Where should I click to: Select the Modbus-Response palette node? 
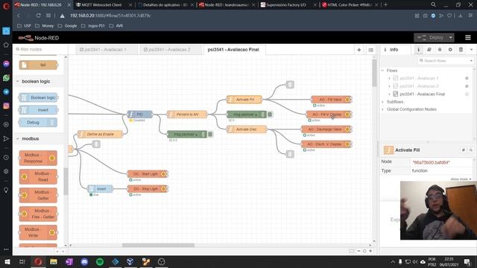38,158
